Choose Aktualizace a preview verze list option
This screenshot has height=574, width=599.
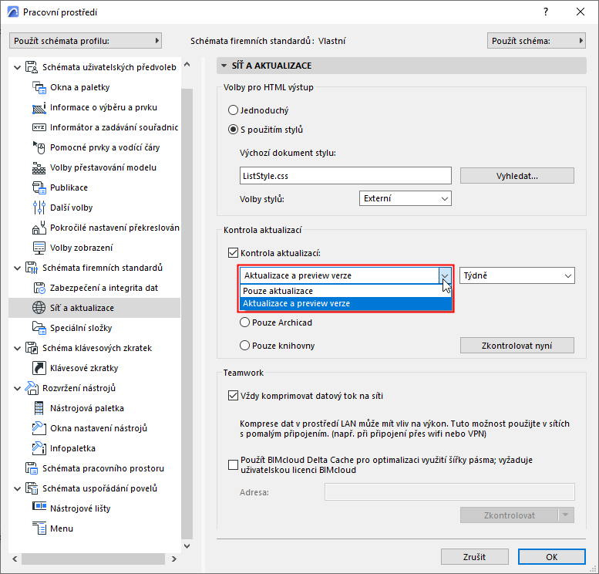coord(345,304)
